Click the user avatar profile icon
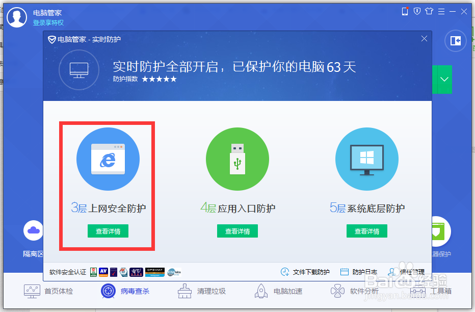The width and height of the screenshot is (475, 312). [x=17, y=17]
